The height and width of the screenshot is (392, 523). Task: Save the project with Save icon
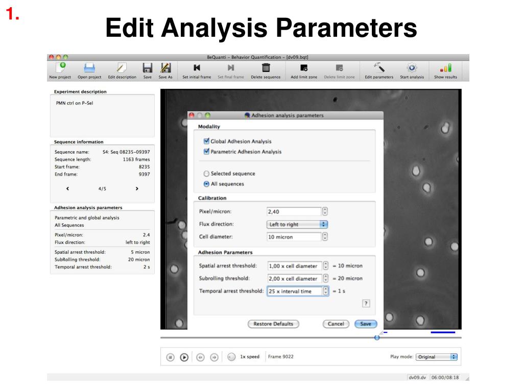click(x=148, y=68)
